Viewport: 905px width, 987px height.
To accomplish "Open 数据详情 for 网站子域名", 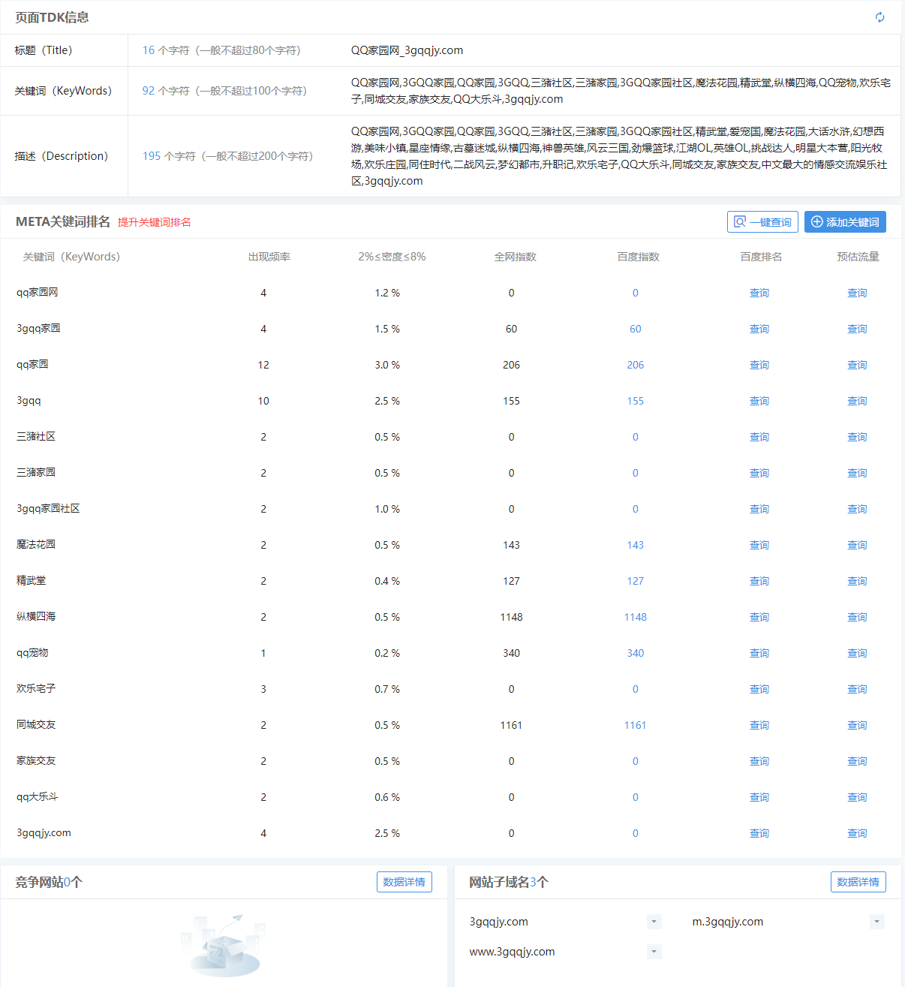I will pos(858,882).
